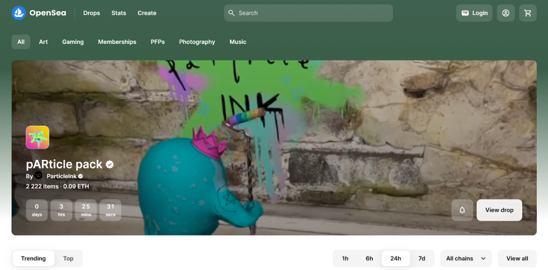
Task: Click verified badge beside ParticleInk
Action: pos(80,176)
